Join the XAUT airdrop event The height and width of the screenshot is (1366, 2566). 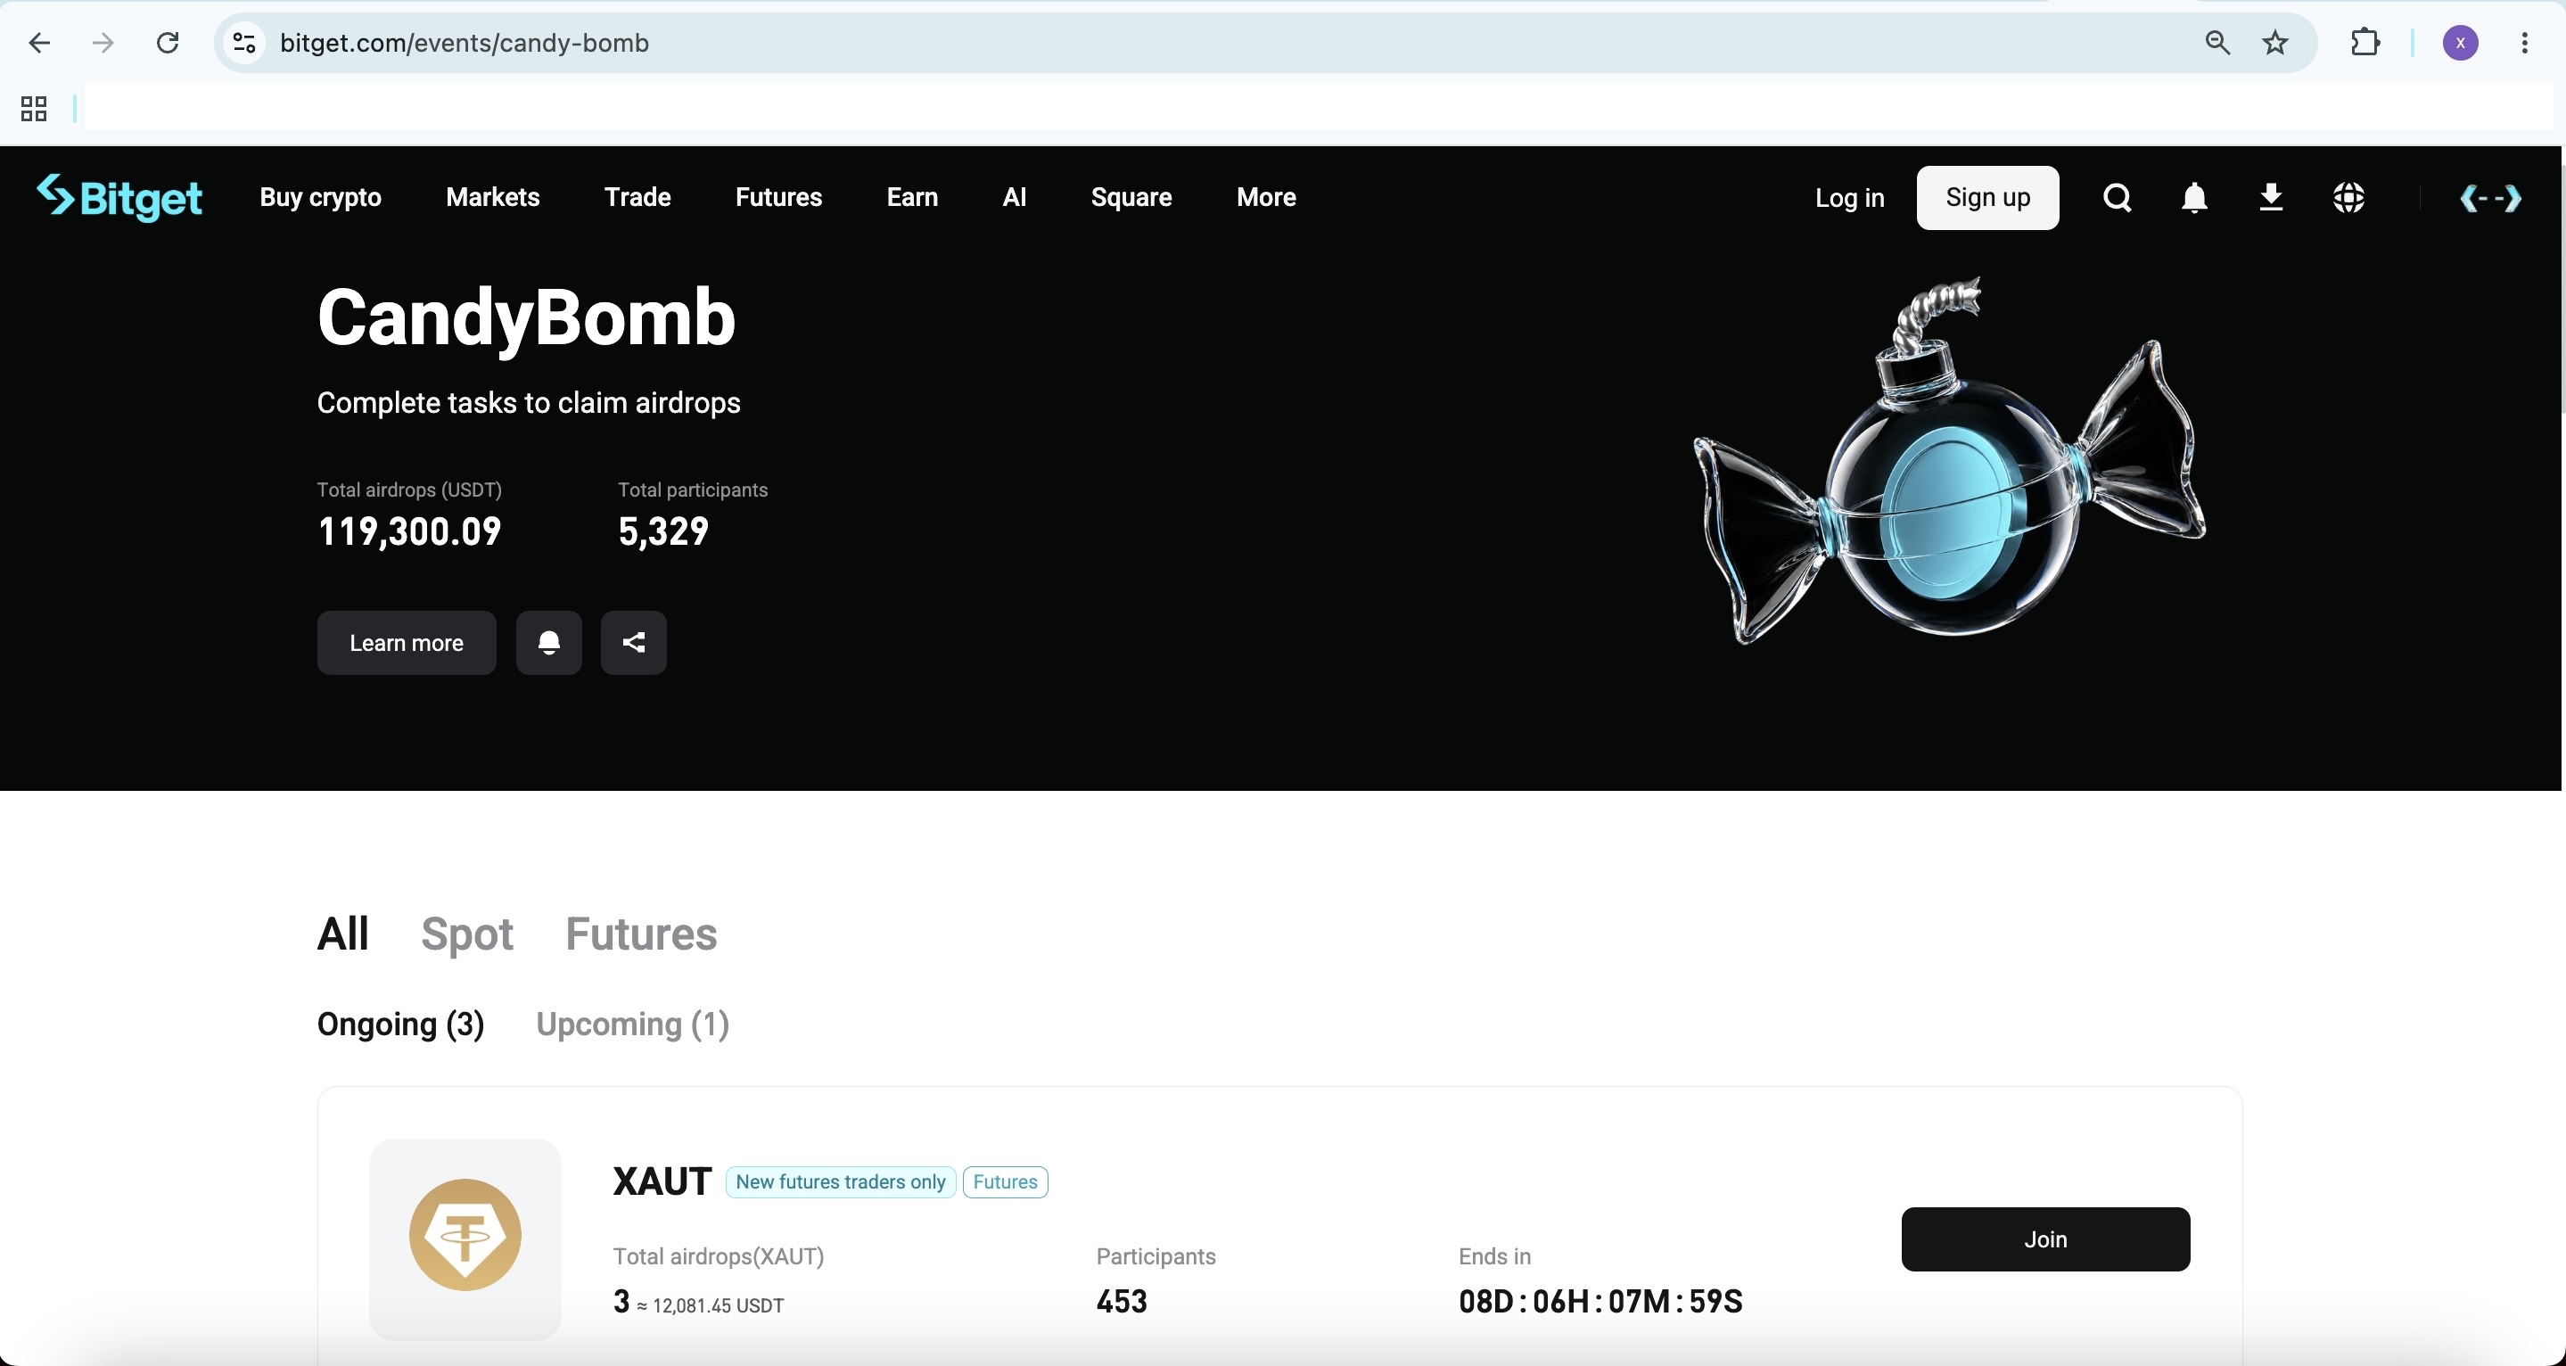tap(2045, 1239)
